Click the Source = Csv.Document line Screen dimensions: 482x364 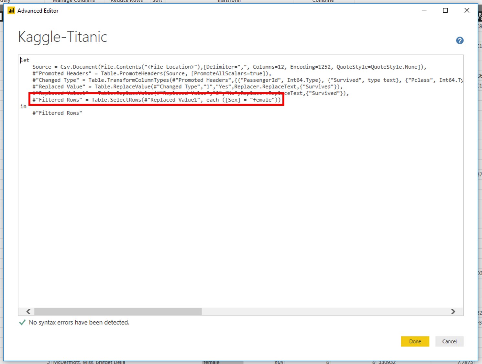(x=229, y=67)
